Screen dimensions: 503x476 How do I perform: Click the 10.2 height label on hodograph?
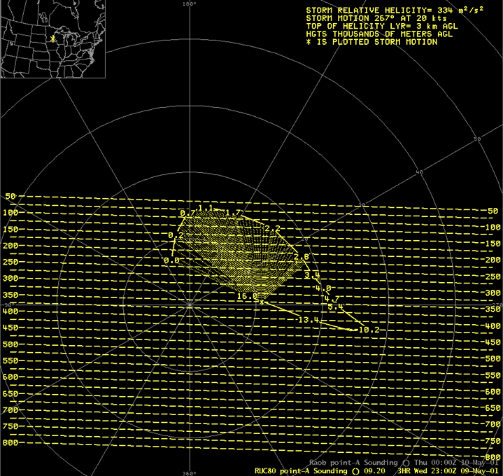[x=369, y=330]
